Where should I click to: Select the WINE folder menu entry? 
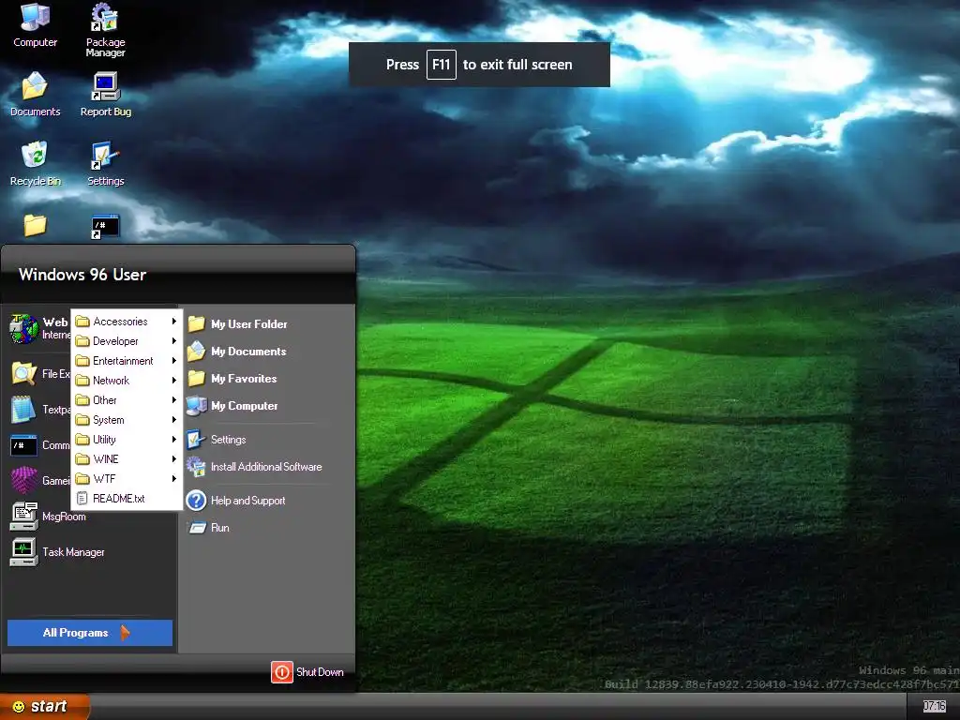point(127,458)
